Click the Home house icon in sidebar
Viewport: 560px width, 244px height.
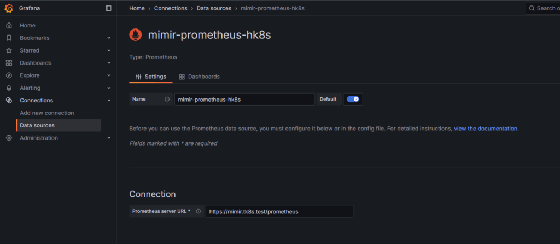pyautogui.click(x=9, y=26)
